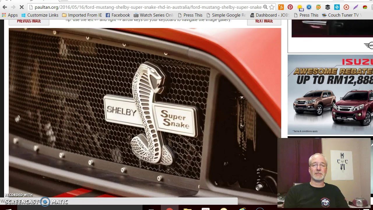Open the purple feather extension icon
373x210 pixels.
coord(356,7)
